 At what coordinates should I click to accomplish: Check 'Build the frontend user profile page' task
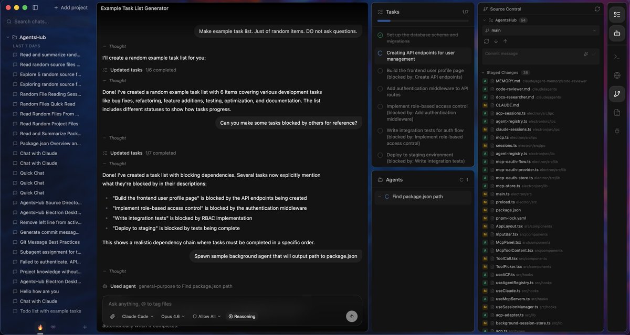[380, 71]
